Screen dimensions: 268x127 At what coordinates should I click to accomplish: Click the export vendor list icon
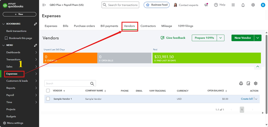(248, 83)
